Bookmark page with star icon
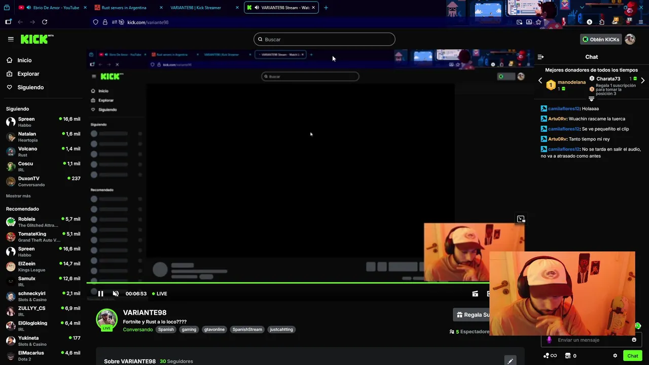Screen dimensions: 649x365 click(538, 22)
